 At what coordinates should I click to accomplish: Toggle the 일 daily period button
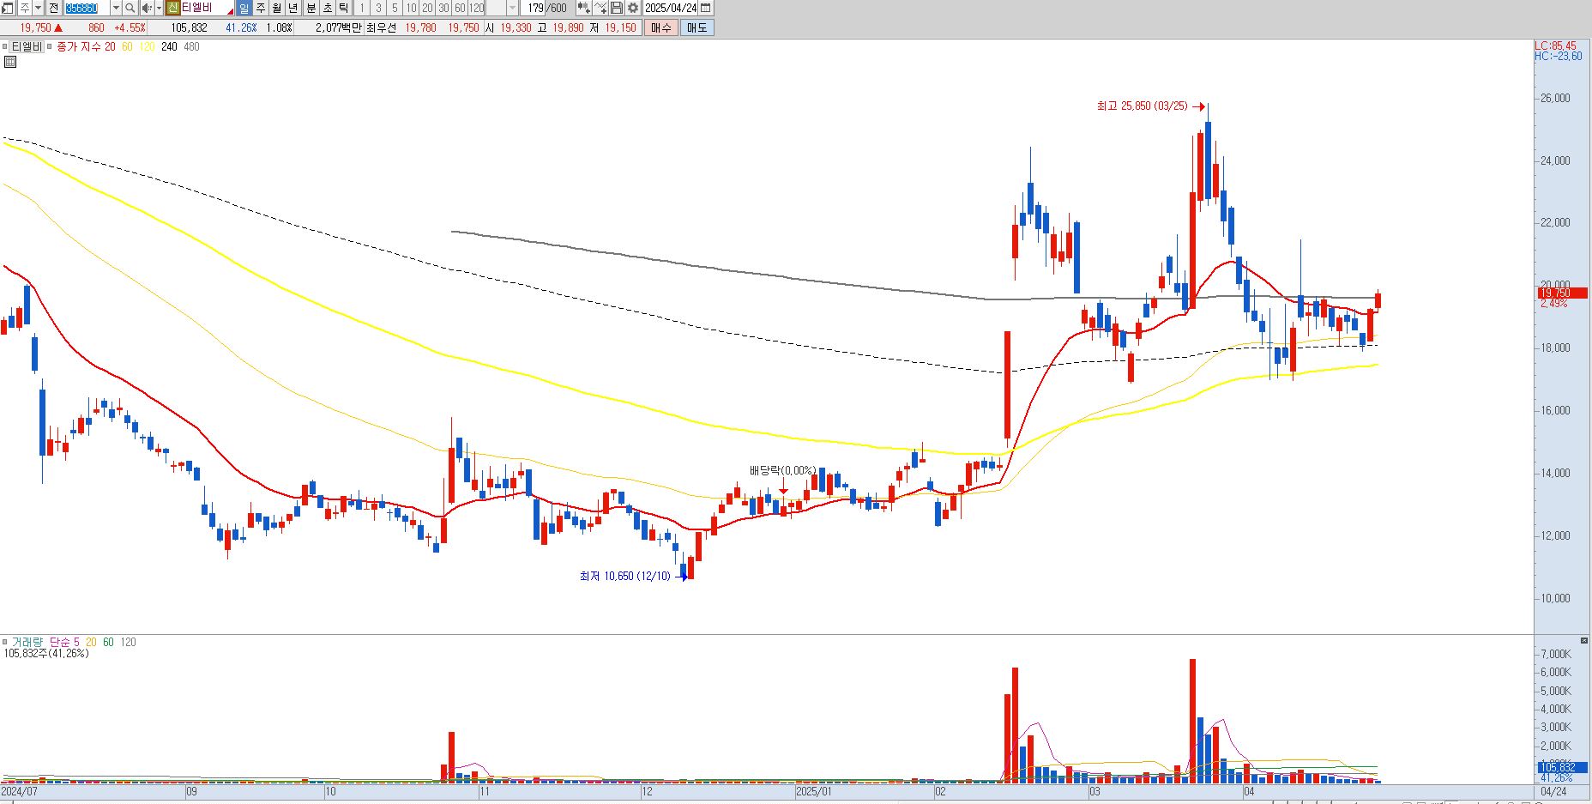tap(244, 8)
